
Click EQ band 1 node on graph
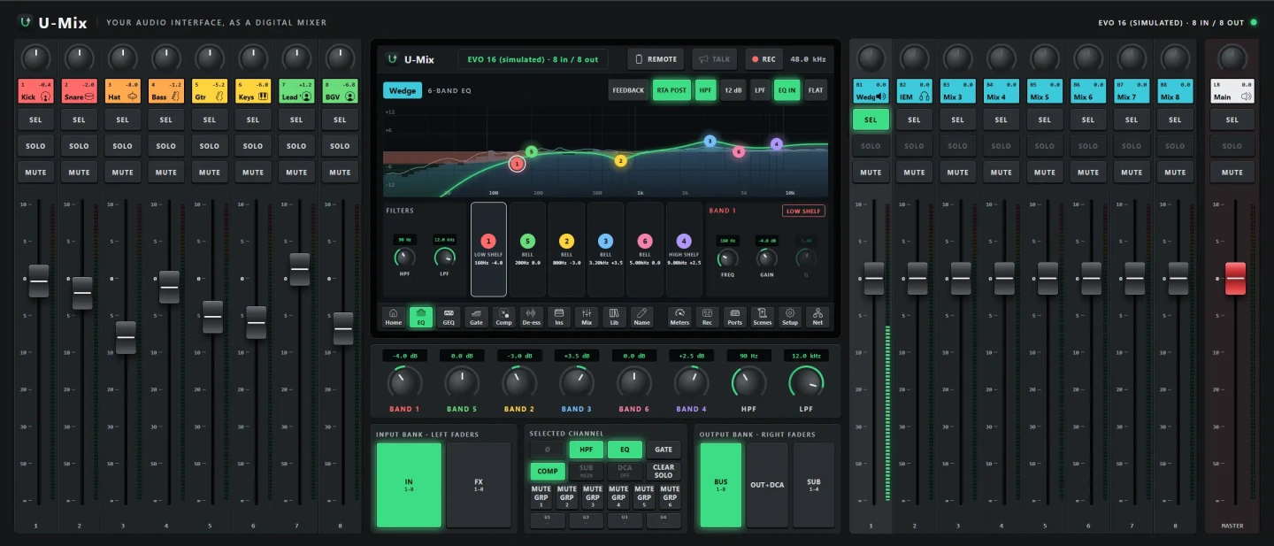coord(517,164)
